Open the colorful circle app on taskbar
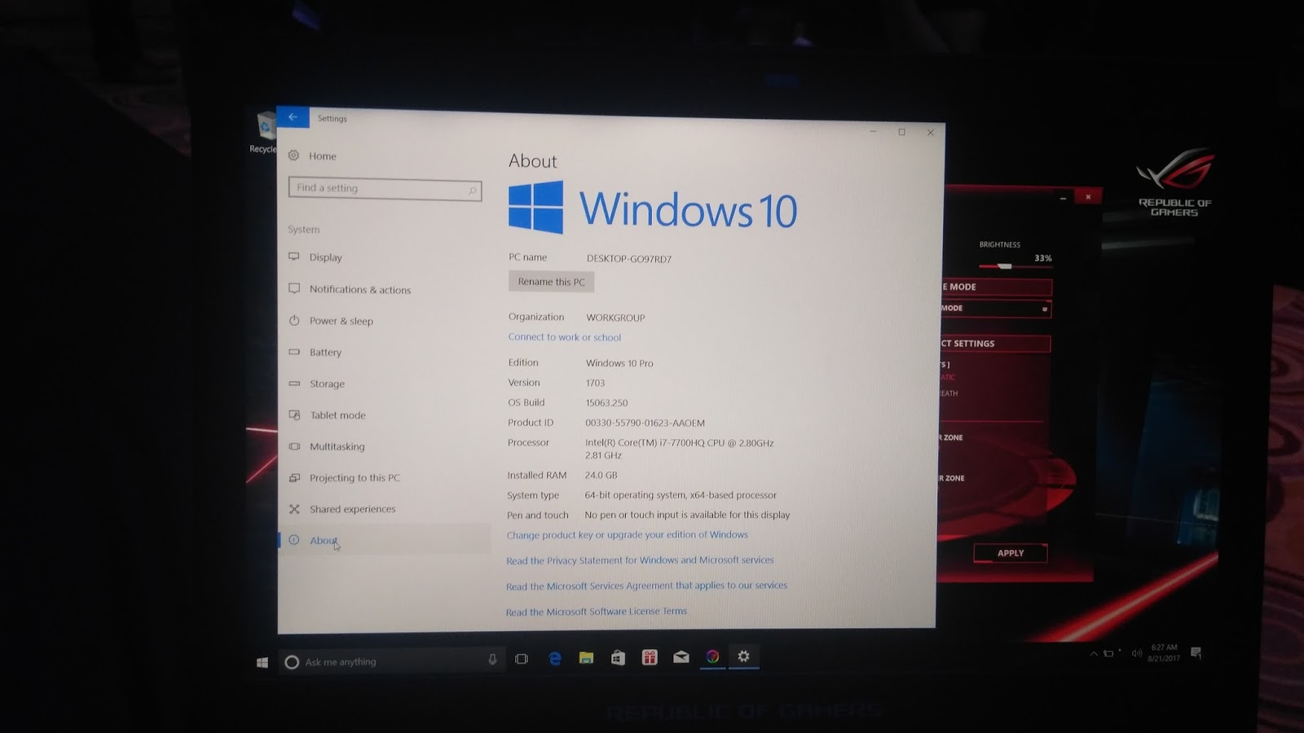The image size is (1304, 733). (712, 656)
